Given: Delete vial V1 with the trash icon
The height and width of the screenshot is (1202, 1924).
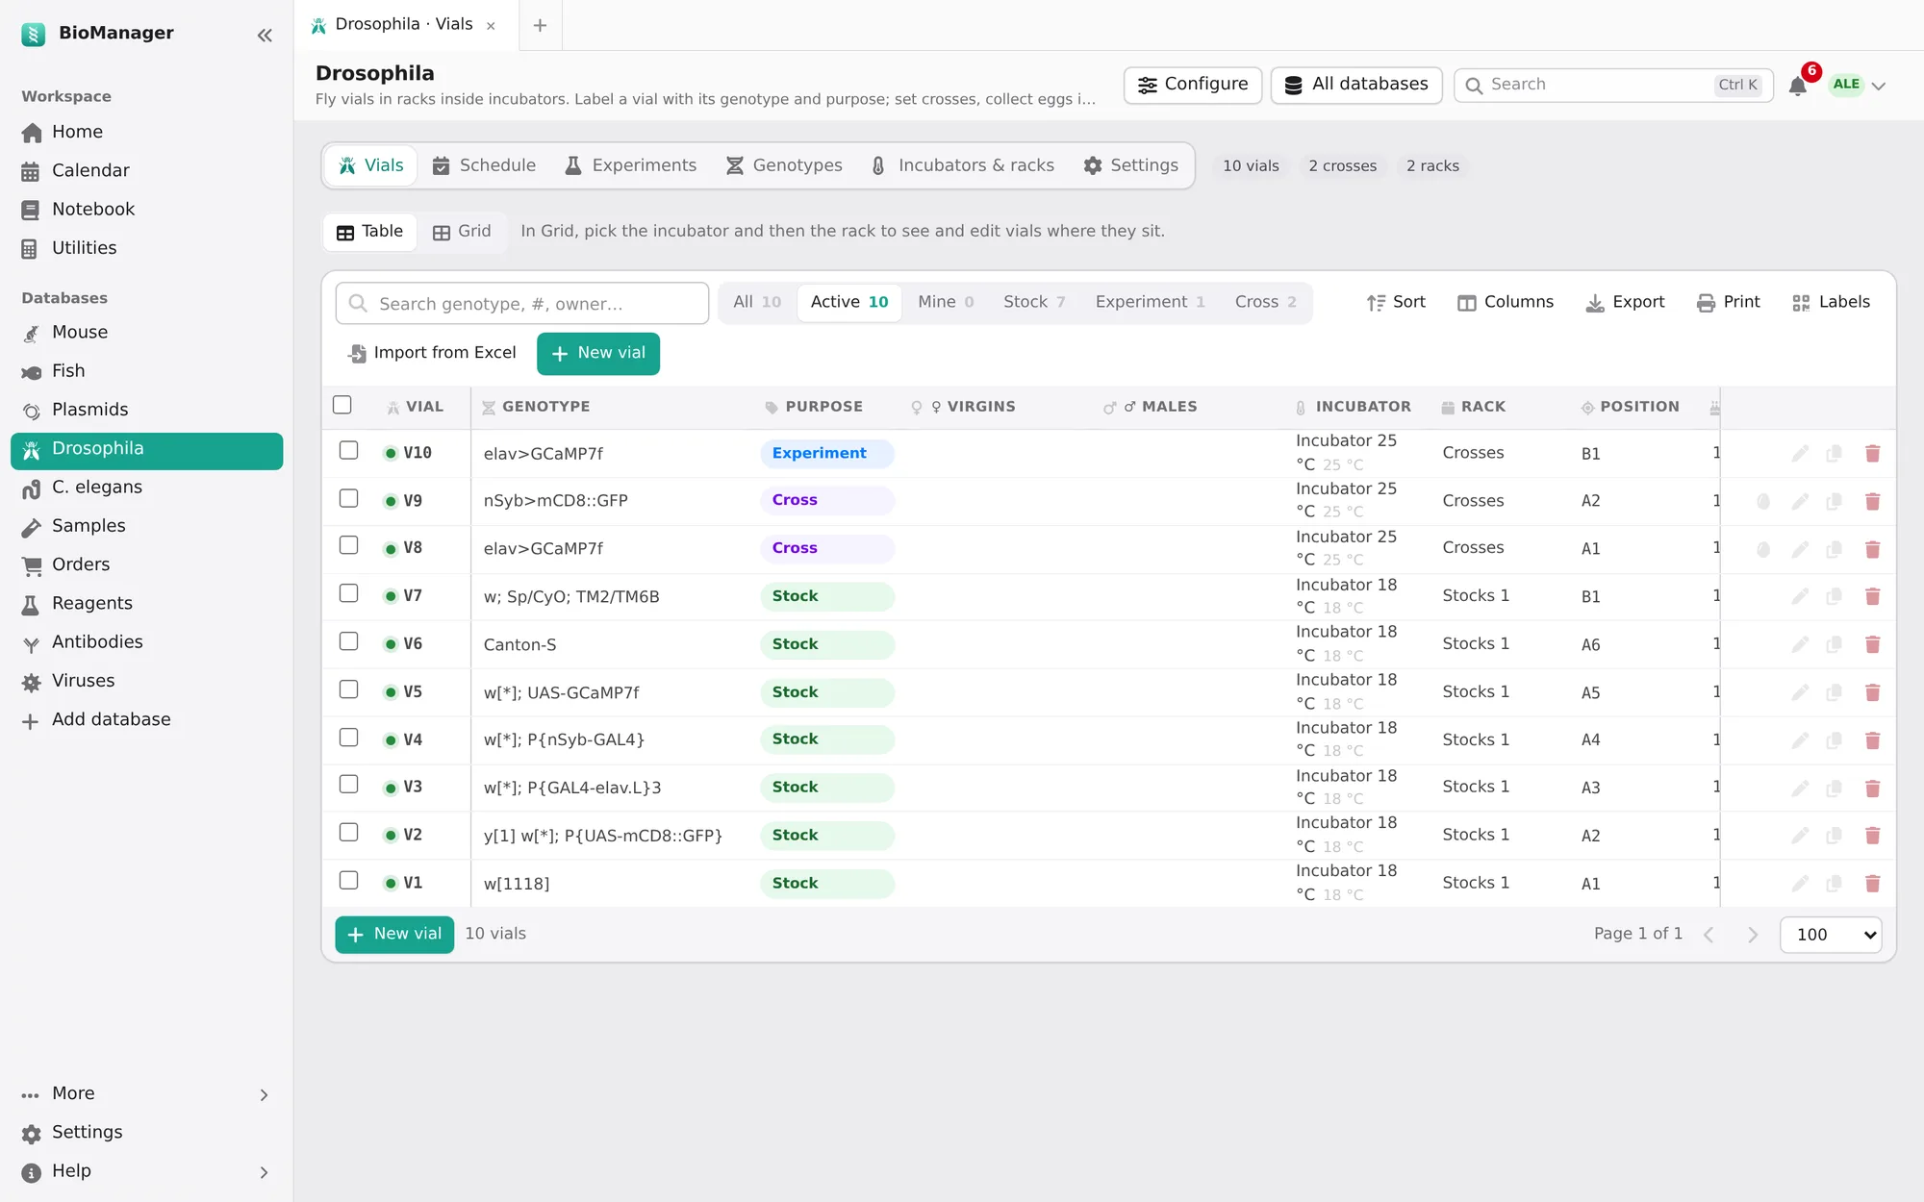Looking at the screenshot, I should coord(1872,883).
